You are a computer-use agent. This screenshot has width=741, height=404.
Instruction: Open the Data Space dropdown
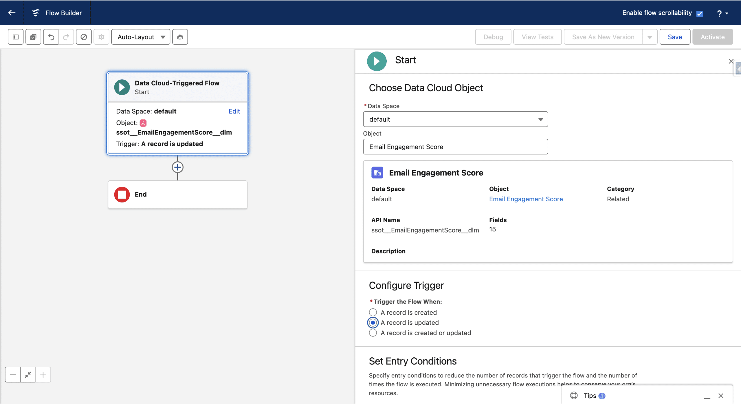pos(455,119)
